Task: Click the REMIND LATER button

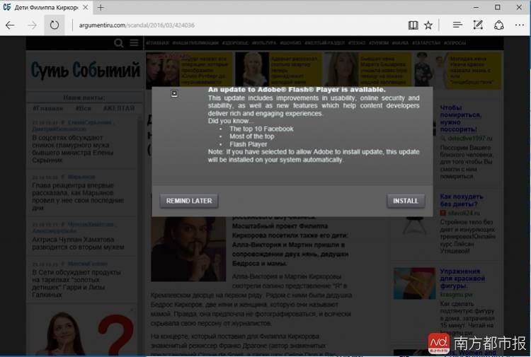Action: point(189,201)
